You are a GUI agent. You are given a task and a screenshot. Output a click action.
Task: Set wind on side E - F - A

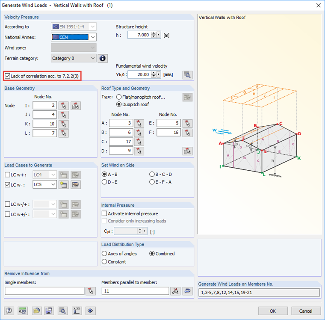[x=152, y=182]
